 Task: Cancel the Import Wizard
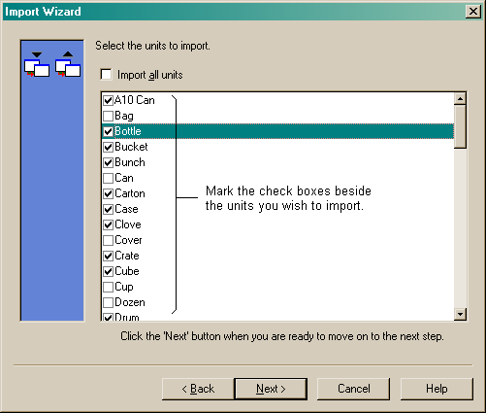(353, 389)
